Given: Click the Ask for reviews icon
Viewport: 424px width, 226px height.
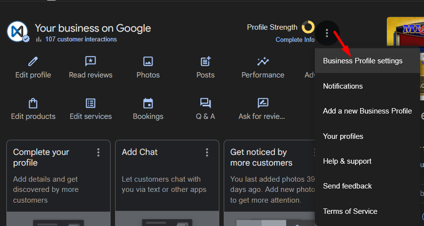Looking at the screenshot, I should 263,103.
